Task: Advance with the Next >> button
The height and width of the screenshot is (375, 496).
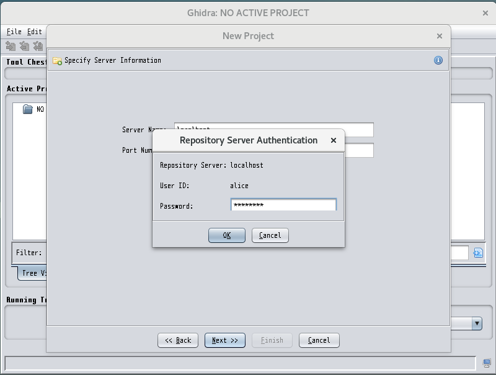Action: (225, 340)
